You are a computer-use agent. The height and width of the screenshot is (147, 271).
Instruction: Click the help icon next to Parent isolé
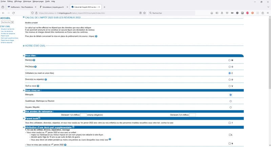coord(39,118)
